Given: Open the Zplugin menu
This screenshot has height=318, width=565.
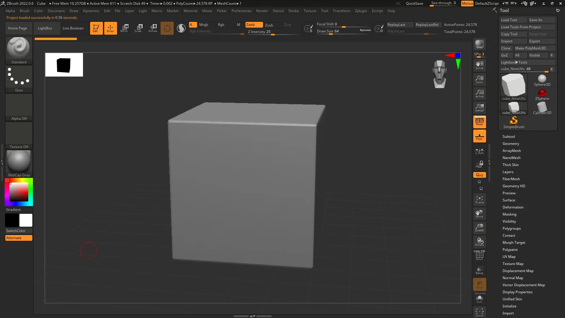Looking at the screenshot, I should click(x=360, y=11).
